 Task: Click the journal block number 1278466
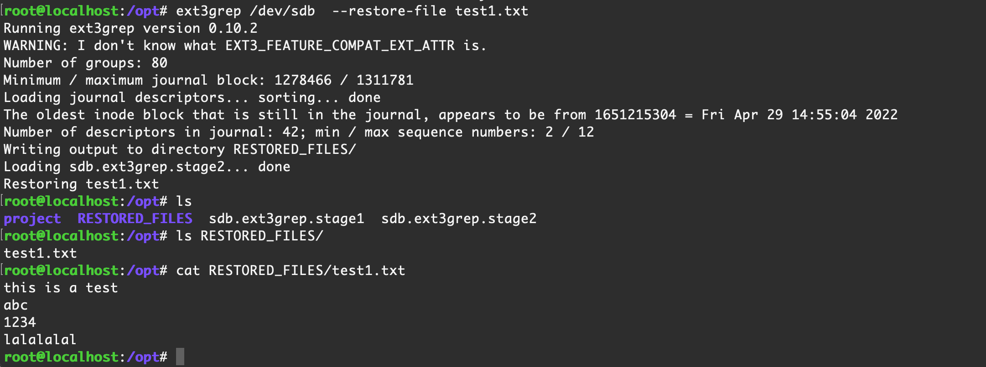(303, 80)
